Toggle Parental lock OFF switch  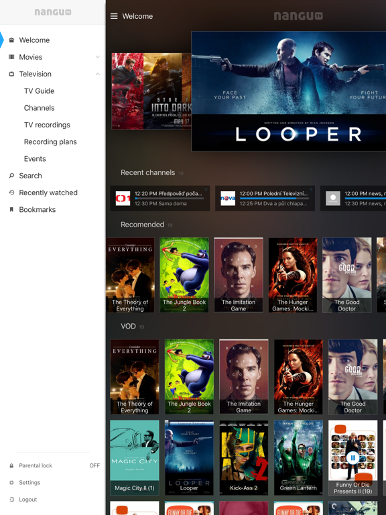point(94,465)
